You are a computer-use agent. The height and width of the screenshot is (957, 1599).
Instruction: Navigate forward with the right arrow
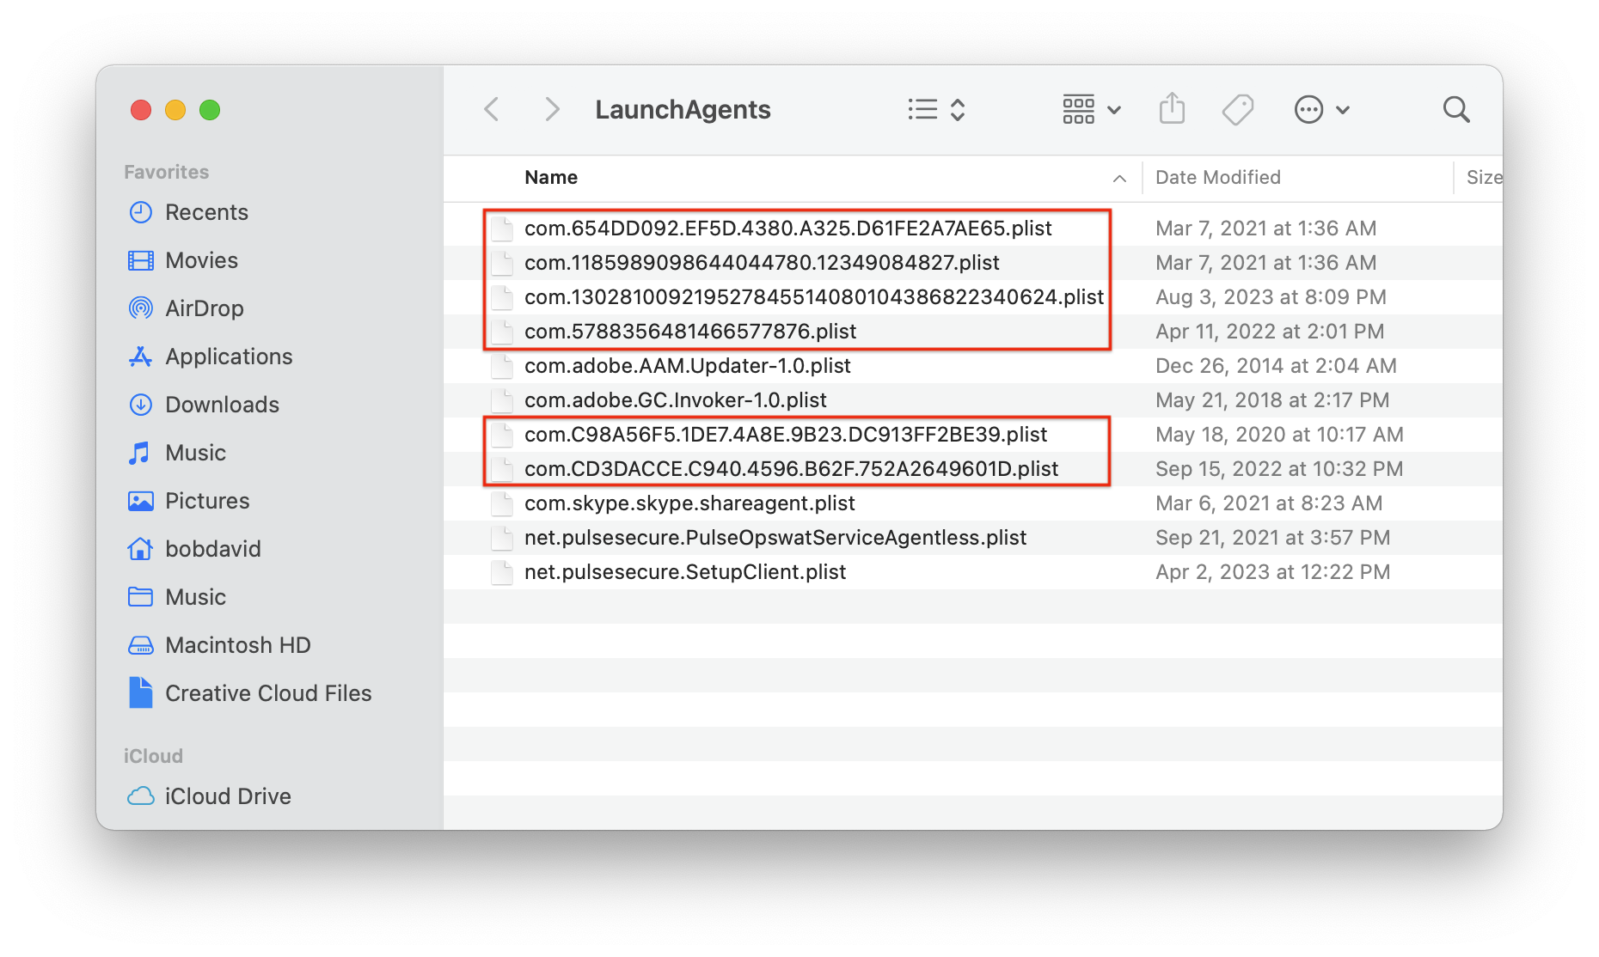(x=551, y=109)
